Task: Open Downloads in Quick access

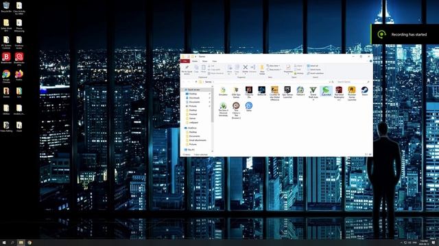Action: 194,98
